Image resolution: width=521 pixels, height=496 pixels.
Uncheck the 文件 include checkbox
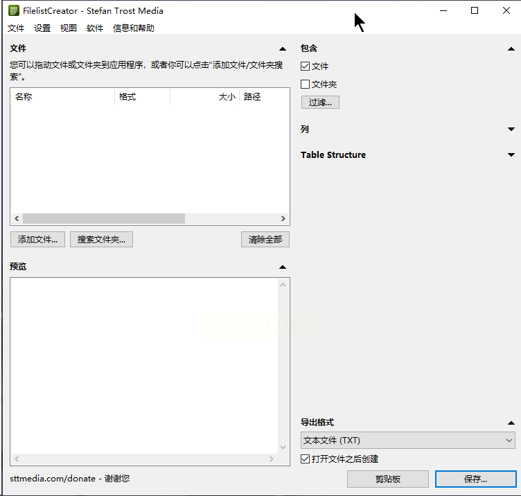coord(305,66)
